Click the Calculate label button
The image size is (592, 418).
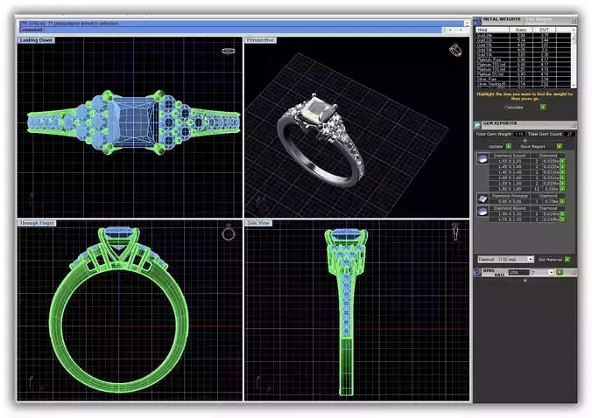click(x=514, y=107)
